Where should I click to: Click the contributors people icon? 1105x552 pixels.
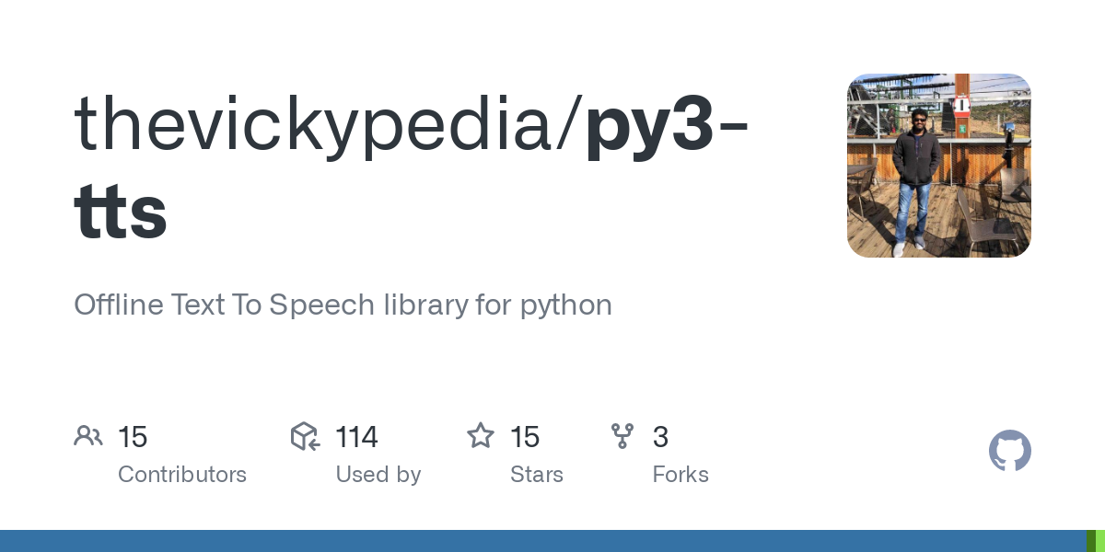tap(88, 436)
